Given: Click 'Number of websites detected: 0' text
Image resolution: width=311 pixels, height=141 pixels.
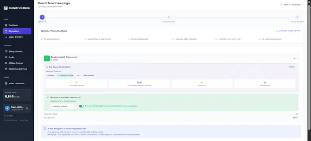Looking at the screenshot, I should pos(65,97).
